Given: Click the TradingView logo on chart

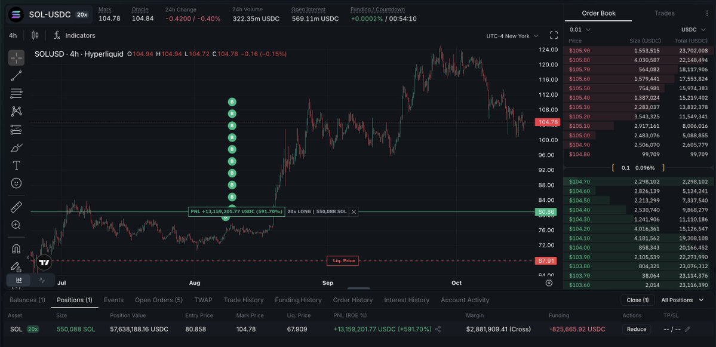Looking at the screenshot, I should [x=44, y=263].
